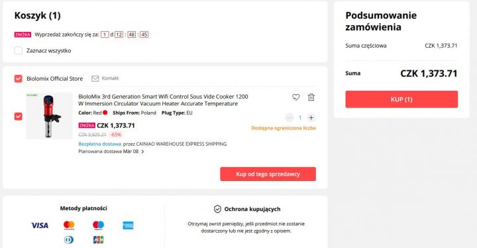Click the Diners Club logo
477x248 pixels.
coord(69,240)
